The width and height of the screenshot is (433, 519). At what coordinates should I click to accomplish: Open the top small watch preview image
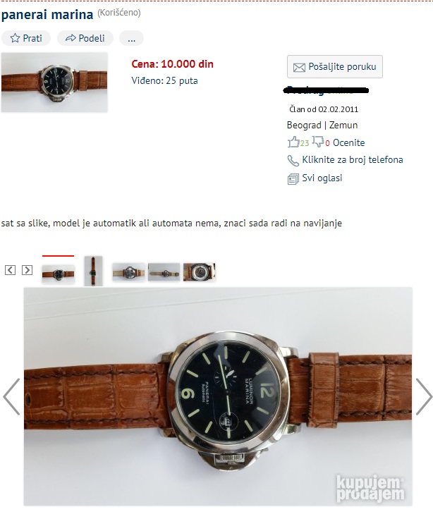(x=54, y=83)
